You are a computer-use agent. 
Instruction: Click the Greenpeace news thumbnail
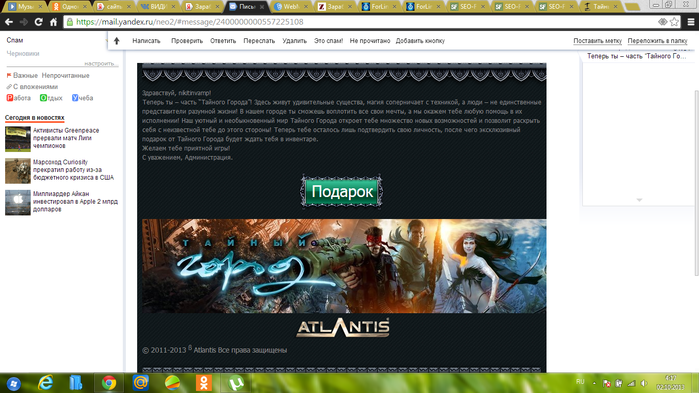18,139
